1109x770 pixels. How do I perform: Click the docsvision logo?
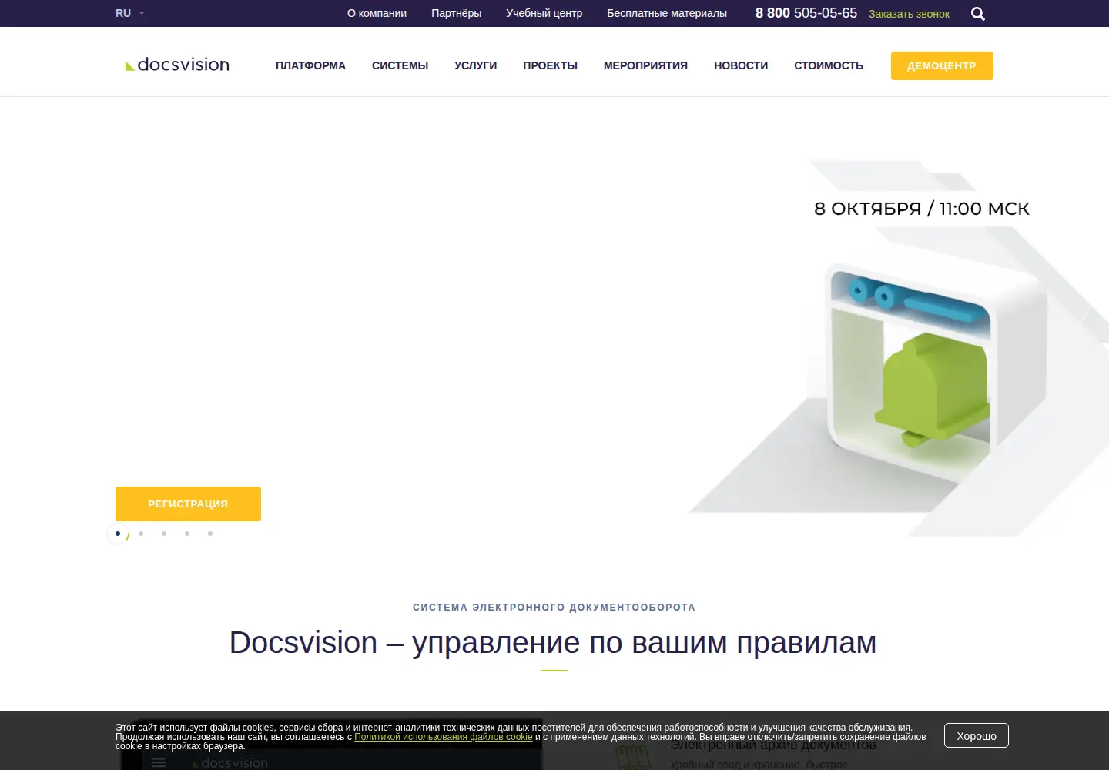(x=177, y=65)
